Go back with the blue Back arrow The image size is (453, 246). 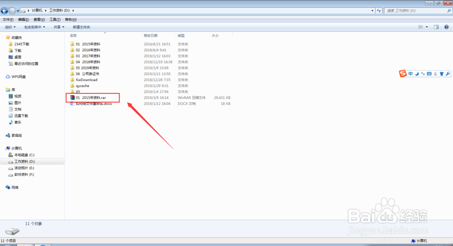click(5, 11)
